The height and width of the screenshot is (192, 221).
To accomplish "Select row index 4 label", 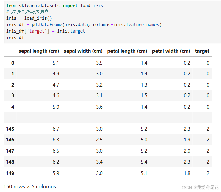I will pyautogui.click(x=13, y=107).
